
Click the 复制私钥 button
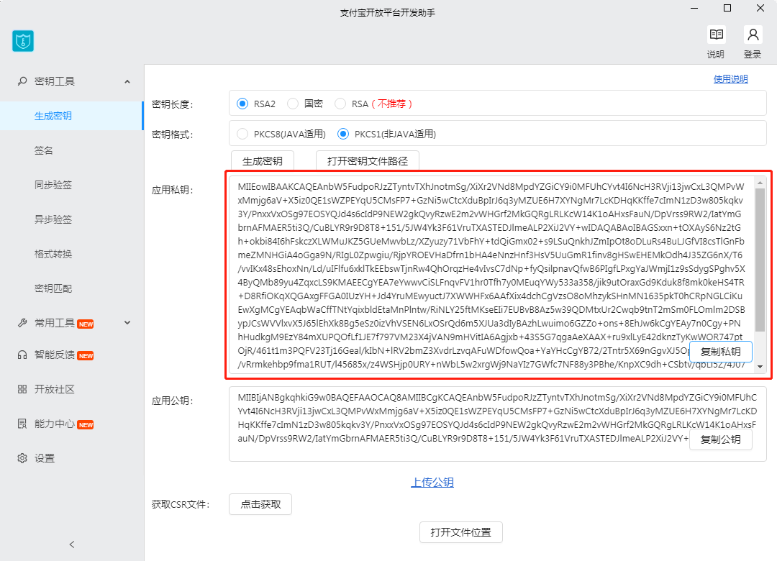[721, 352]
